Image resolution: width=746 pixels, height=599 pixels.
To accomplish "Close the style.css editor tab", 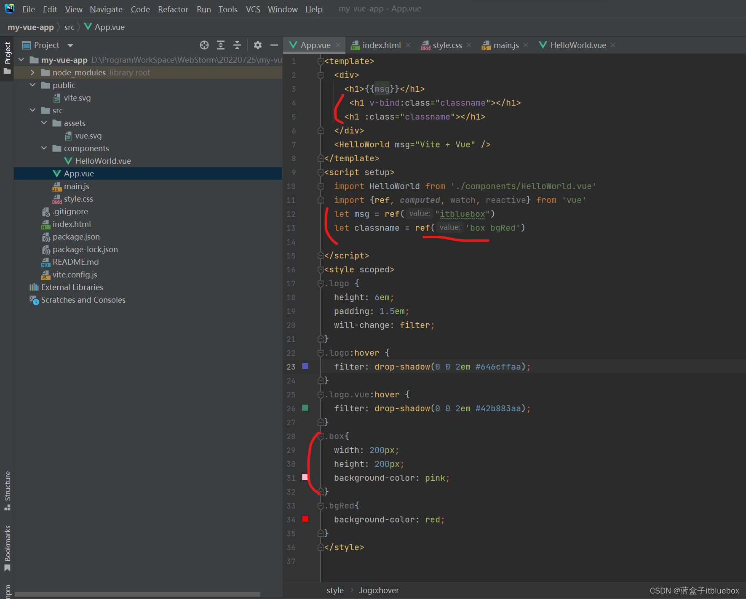I will click(x=469, y=45).
